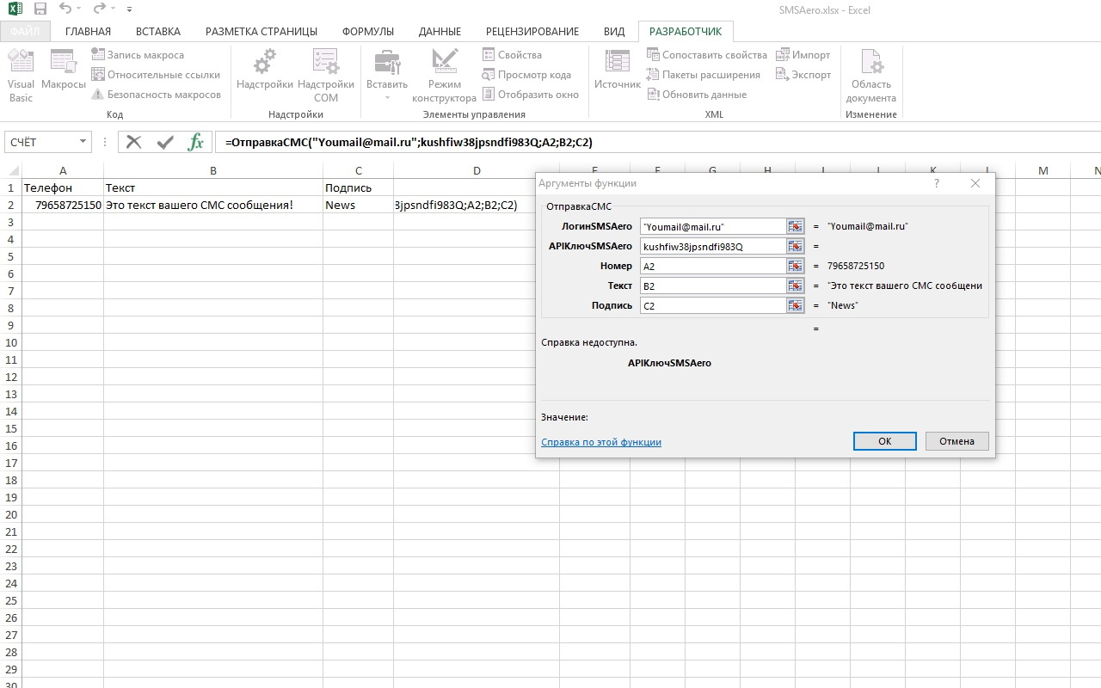The width and height of the screenshot is (1101, 688).
Task: Click Сопоставить свойства
Action: click(x=707, y=55)
